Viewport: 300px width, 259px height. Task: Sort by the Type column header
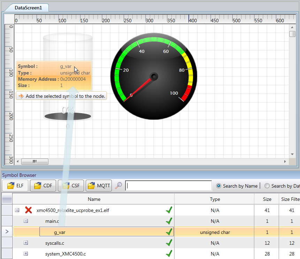tap(215, 199)
